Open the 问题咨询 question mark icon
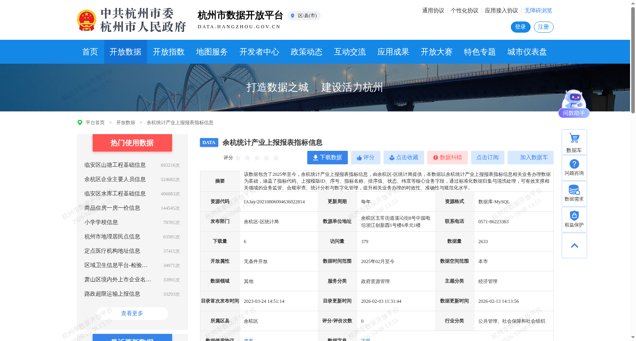 574,168
